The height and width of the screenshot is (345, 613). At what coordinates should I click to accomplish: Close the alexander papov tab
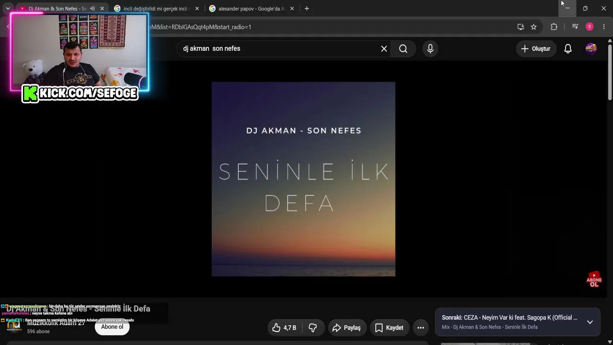tap(292, 9)
